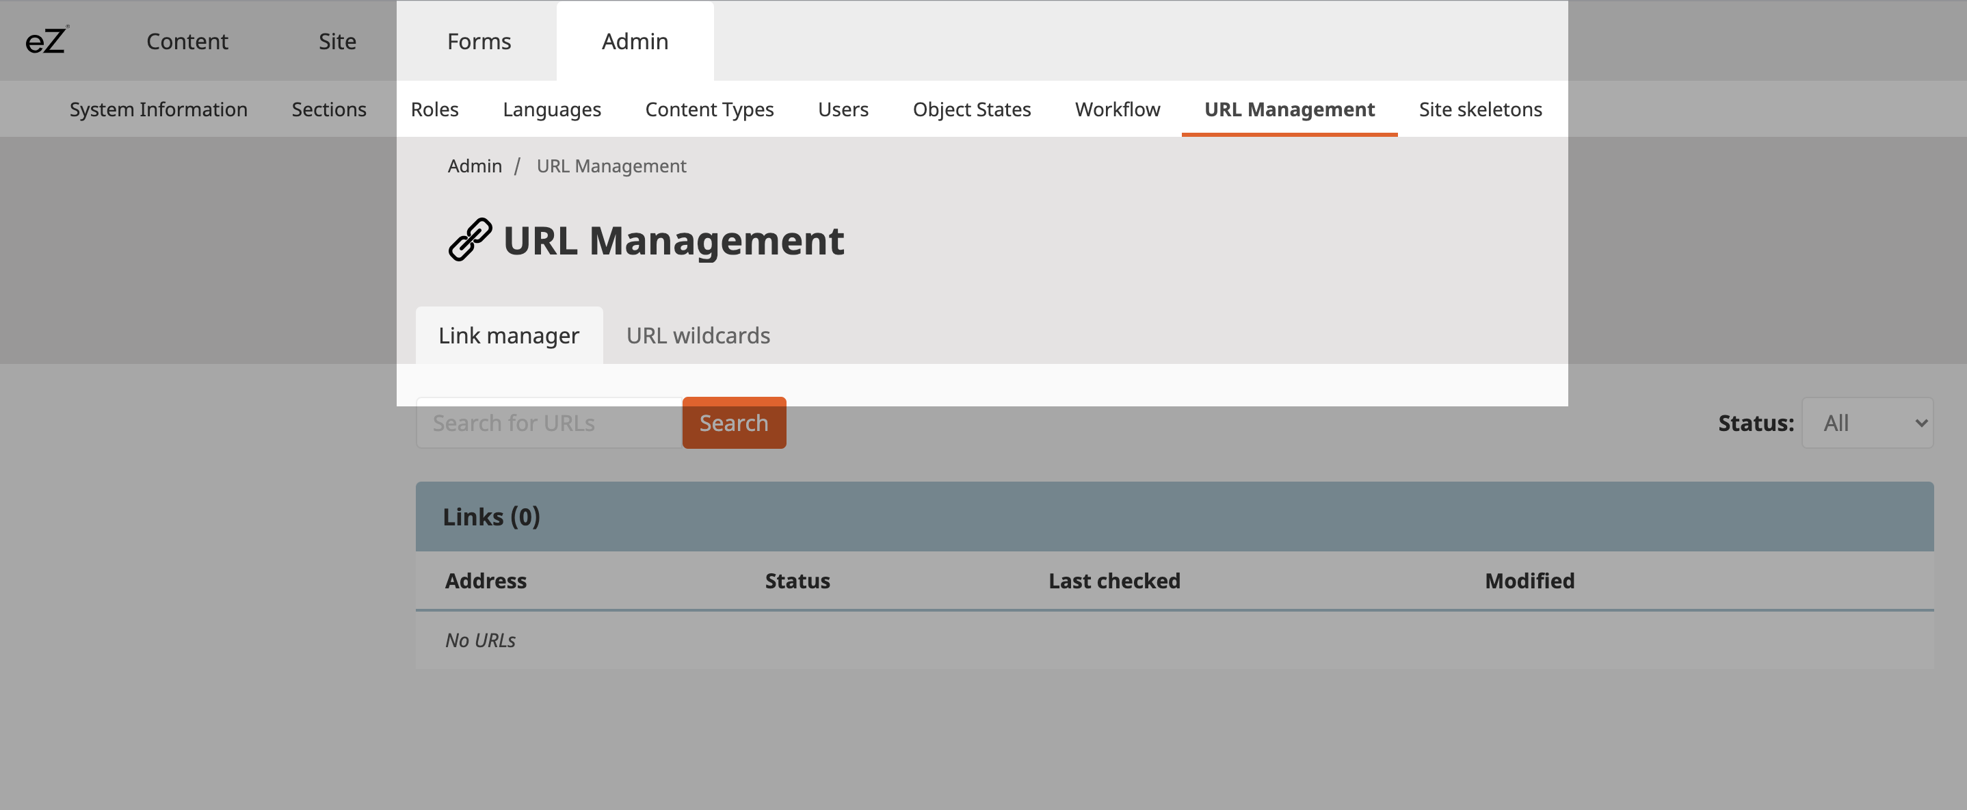Select the Admin main menu tab

click(635, 41)
